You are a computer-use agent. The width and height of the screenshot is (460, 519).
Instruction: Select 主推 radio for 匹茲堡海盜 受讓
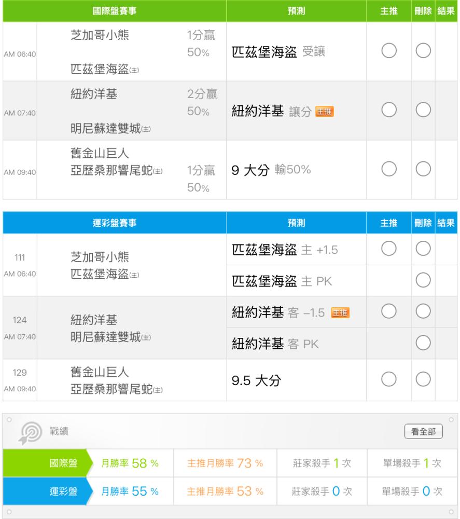pos(389,51)
